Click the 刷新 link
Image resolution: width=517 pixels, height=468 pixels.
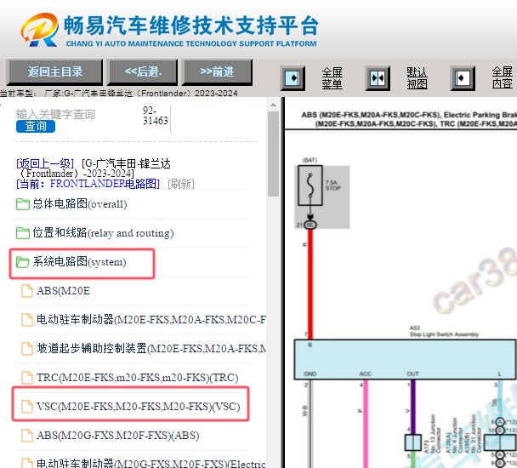181,184
